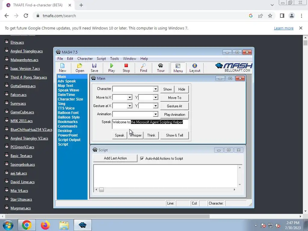The width and height of the screenshot is (308, 231).
Task: Click the page horizontal scrollbar thumb
Action: [x=107, y=216]
